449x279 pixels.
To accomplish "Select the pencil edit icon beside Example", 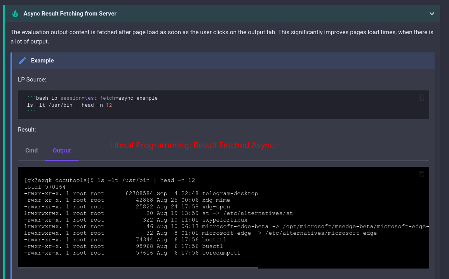I will (x=23, y=61).
